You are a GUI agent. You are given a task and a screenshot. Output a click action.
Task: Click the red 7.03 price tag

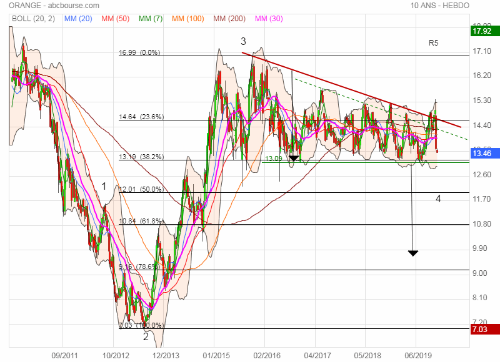[x=485, y=329]
